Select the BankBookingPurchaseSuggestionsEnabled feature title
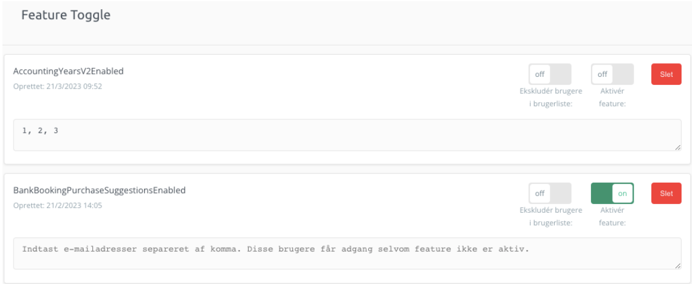The image size is (692, 284). point(99,190)
